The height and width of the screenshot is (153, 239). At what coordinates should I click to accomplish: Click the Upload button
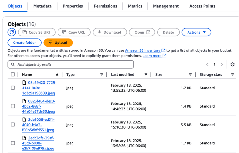tap(58, 42)
